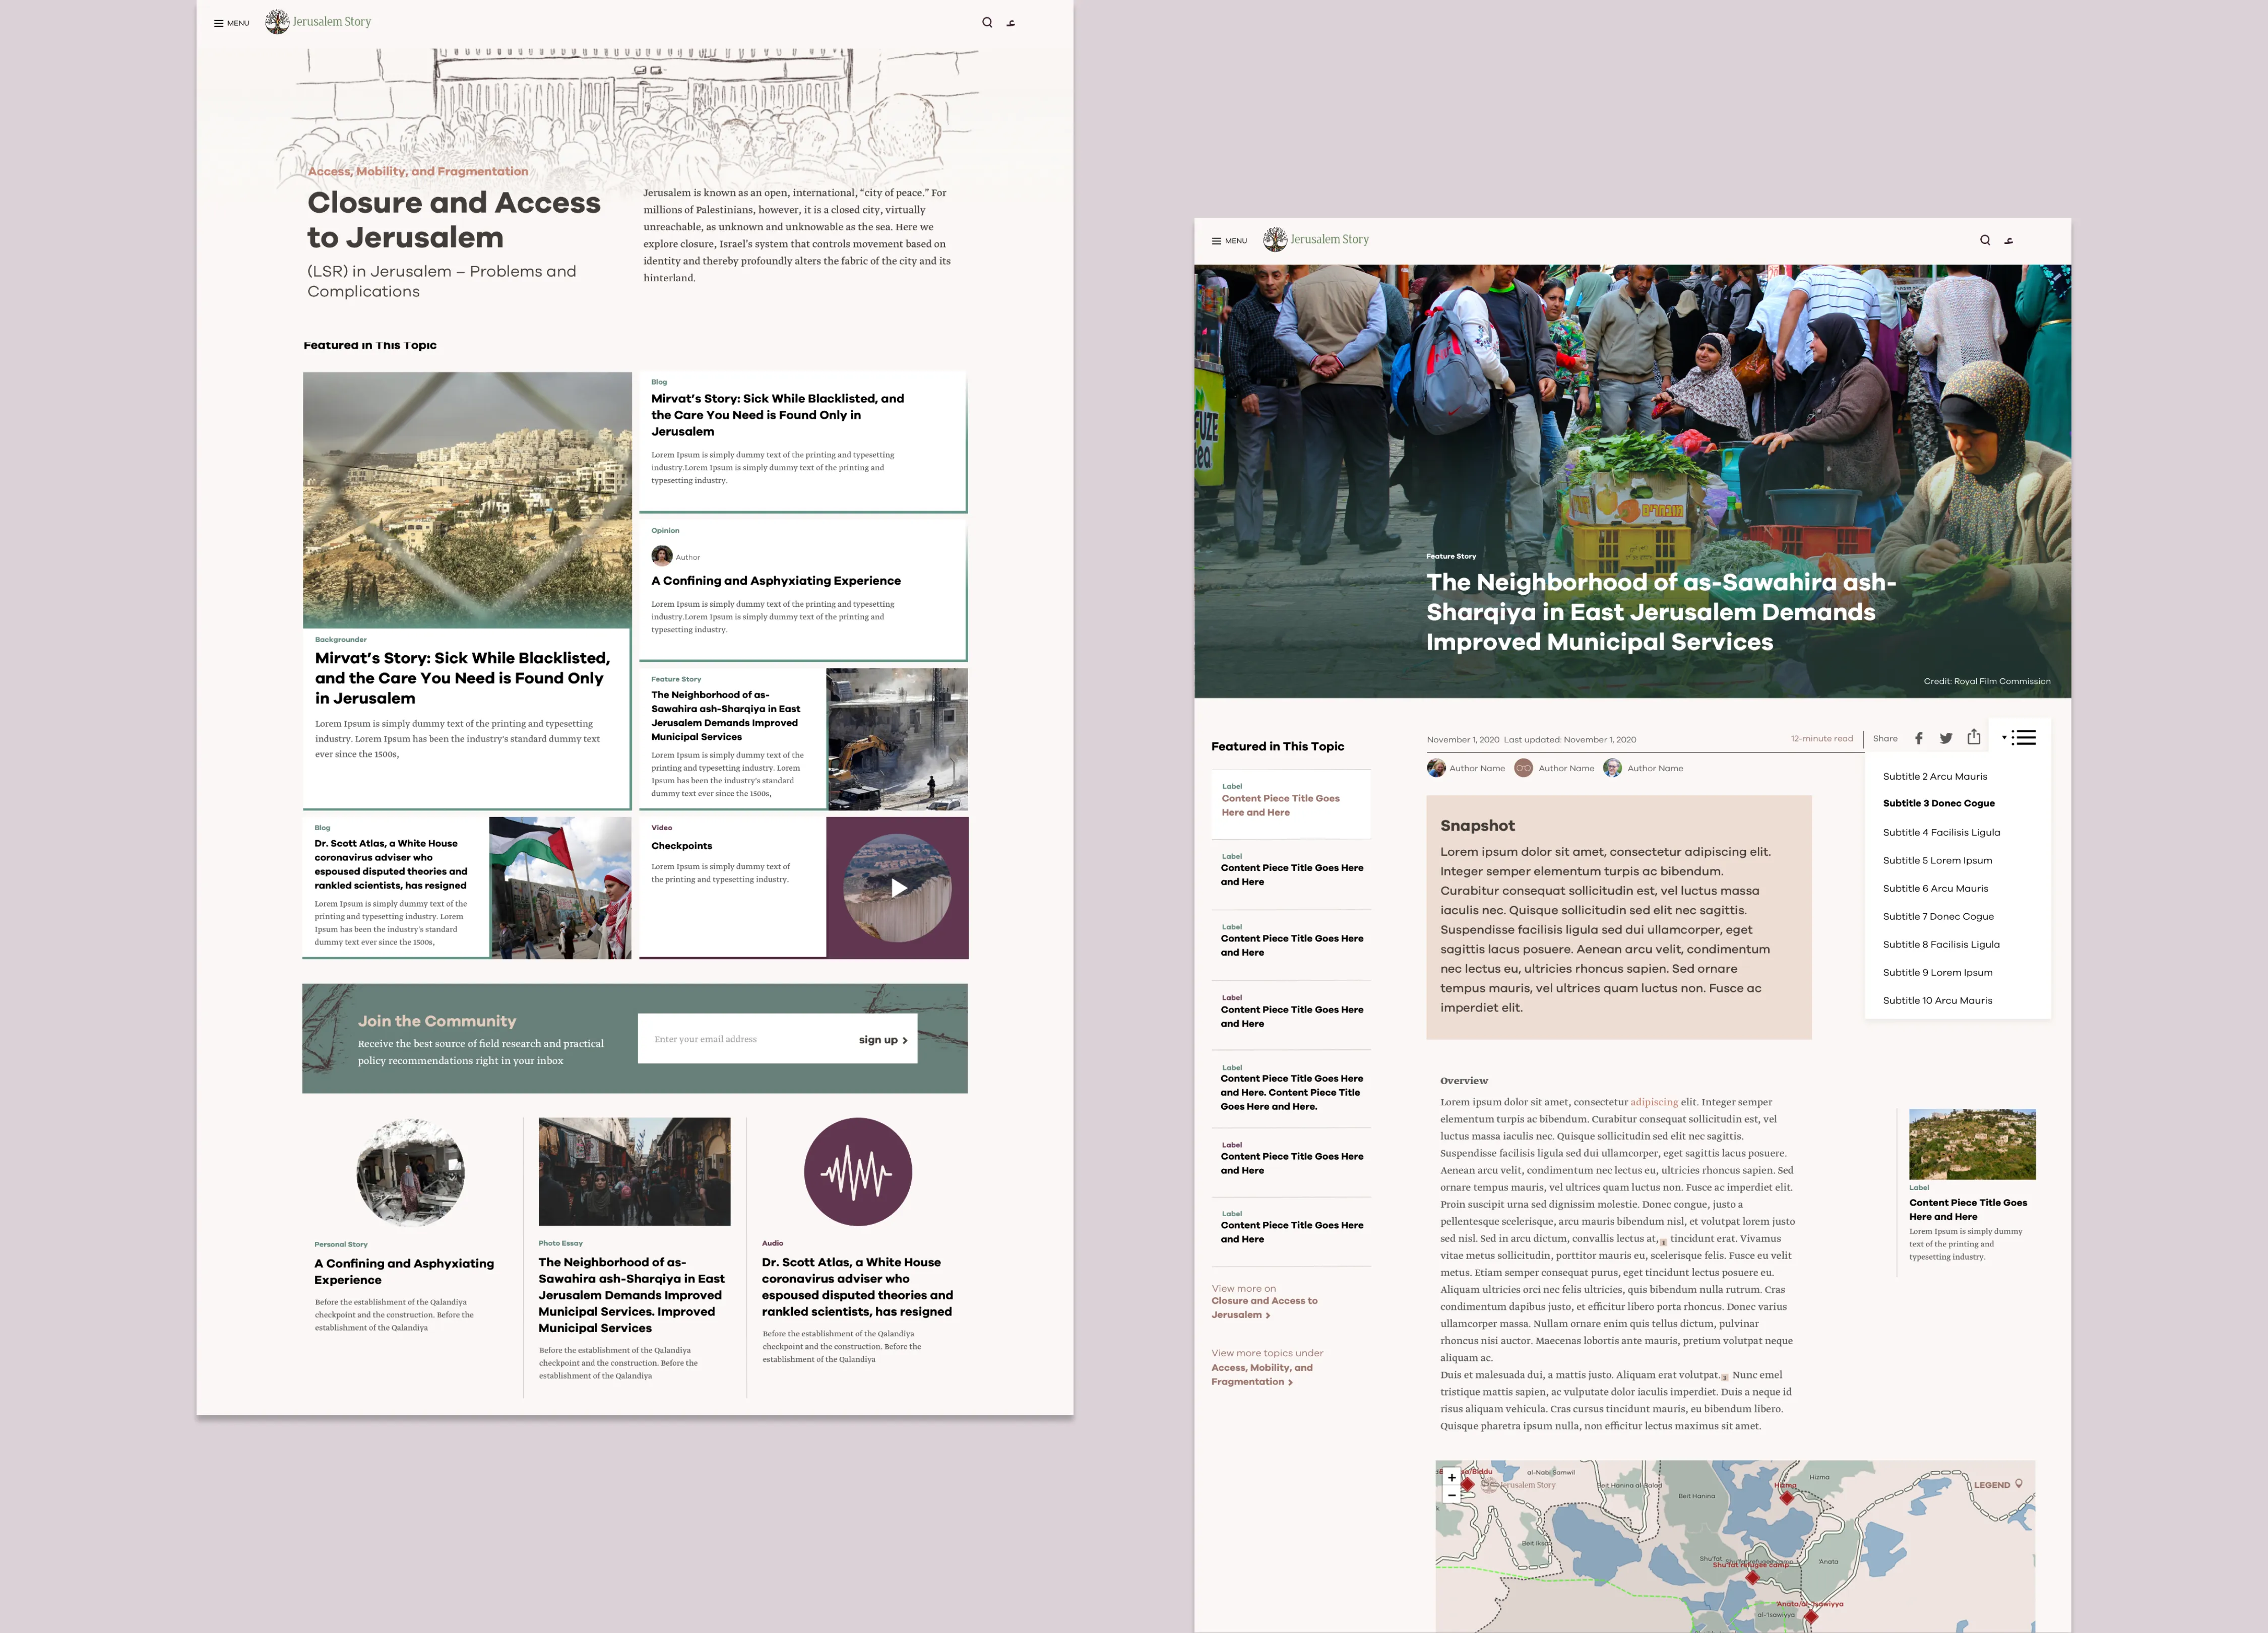Open A Confining and Asphyxiating Experience Opinion card
The width and height of the screenshot is (2268, 1633).
[776, 580]
